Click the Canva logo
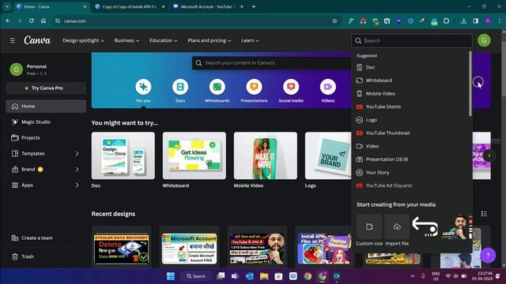Image resolution: width=506 pixels, height=284 pixels. (x=37, y=40)
